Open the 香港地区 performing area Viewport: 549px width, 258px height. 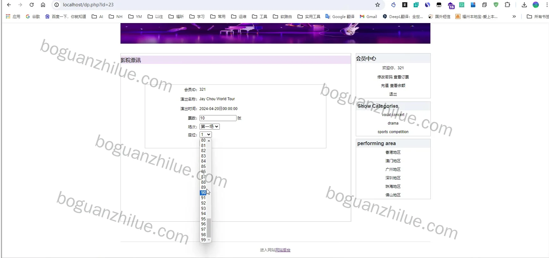(x=393, y=152)
